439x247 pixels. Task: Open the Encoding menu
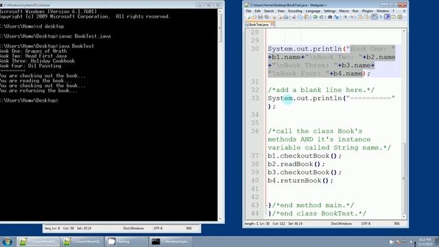pos(295,11)
